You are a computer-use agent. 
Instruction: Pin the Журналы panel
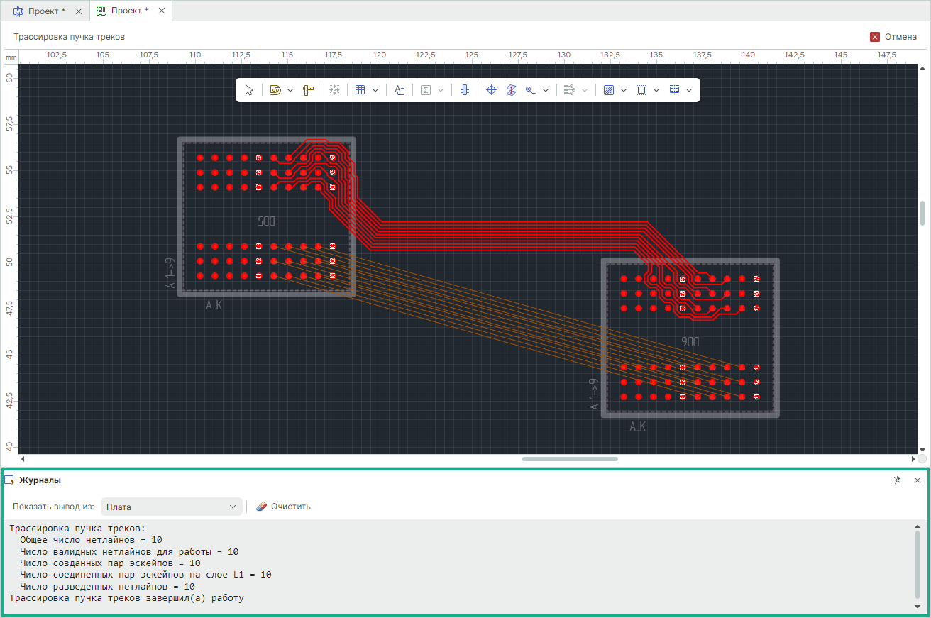[x=897, y=480]
